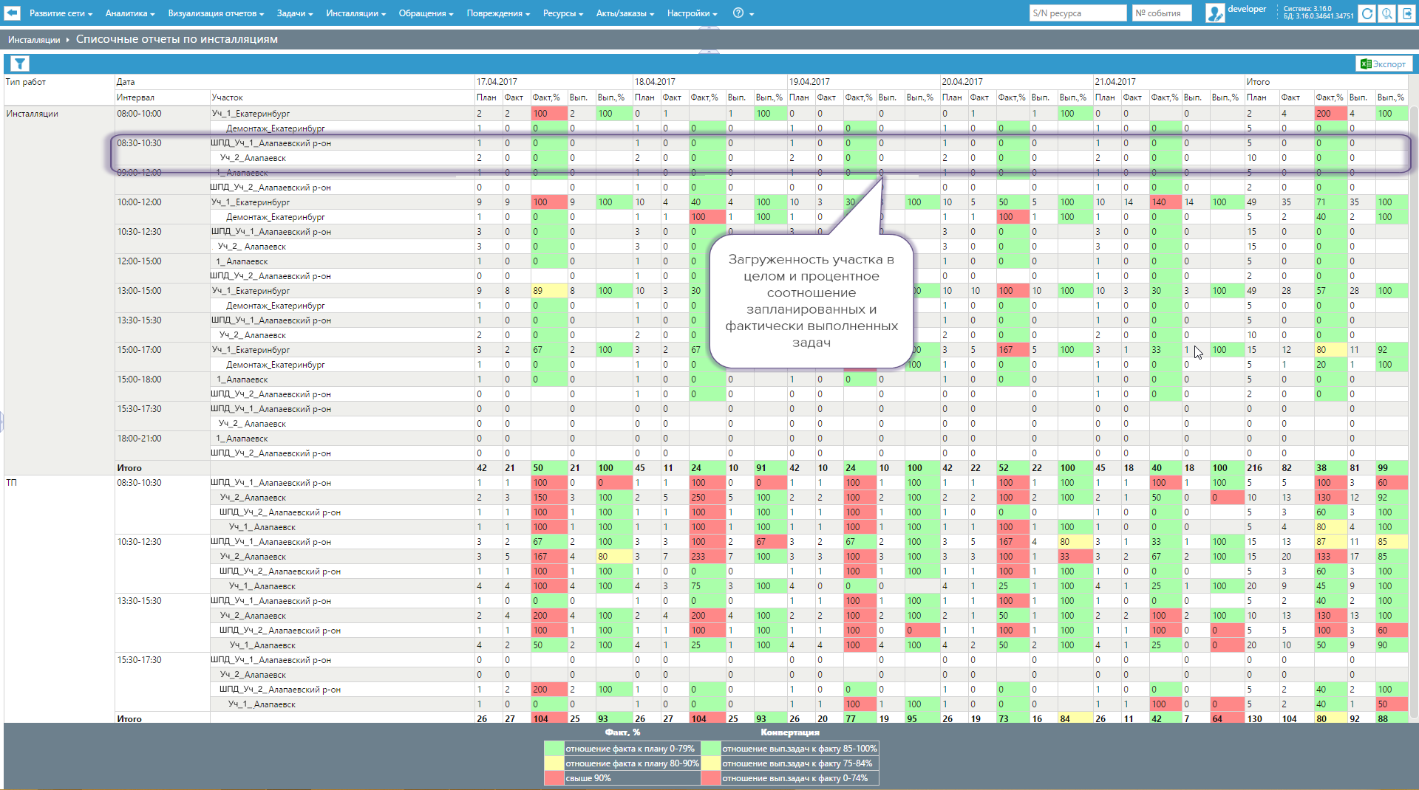The height and width of the screenshot is (790, 1419).
Task: Click the magnifier search icon beside refresh
Action: tap(1387, 13)
